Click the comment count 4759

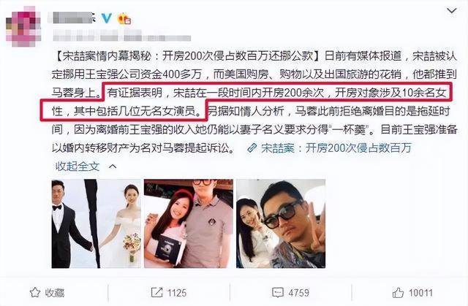pos(298,293)
